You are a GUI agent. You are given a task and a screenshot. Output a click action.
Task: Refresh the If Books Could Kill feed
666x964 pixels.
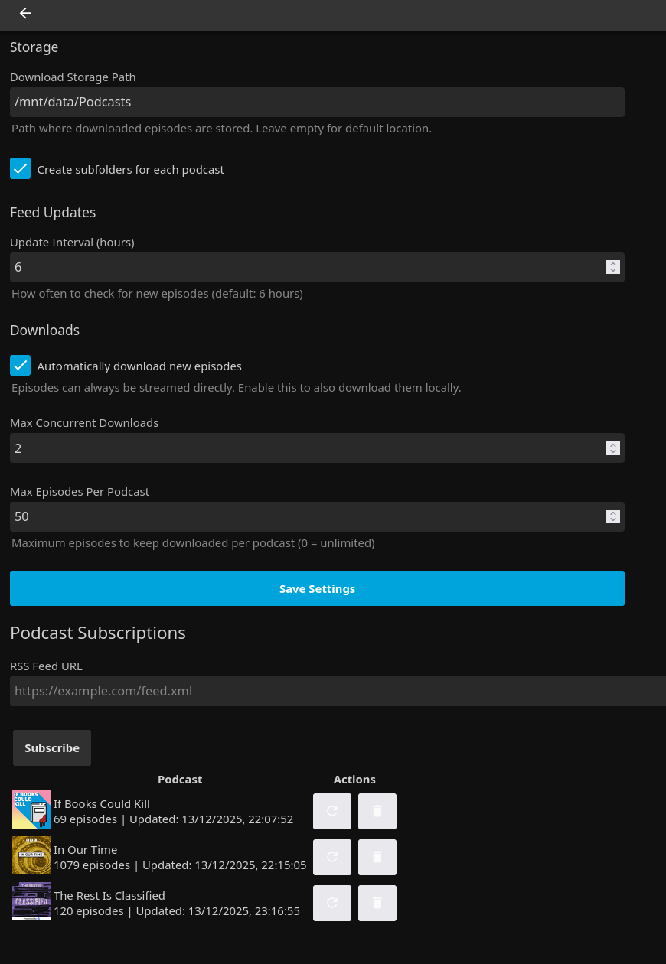click(331, 811)
